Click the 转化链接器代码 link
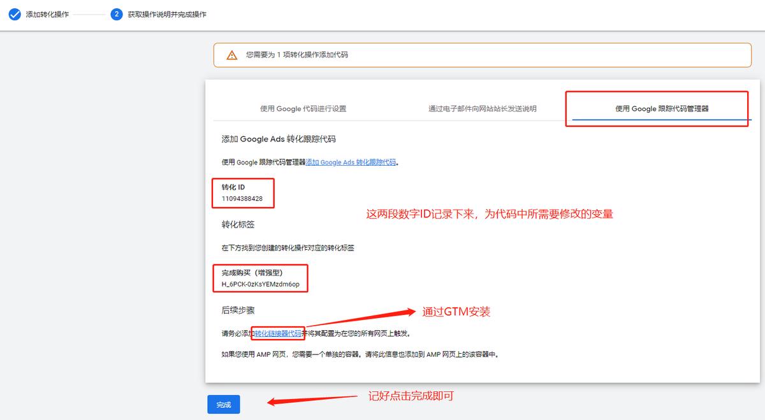 [x=279, y=332]
